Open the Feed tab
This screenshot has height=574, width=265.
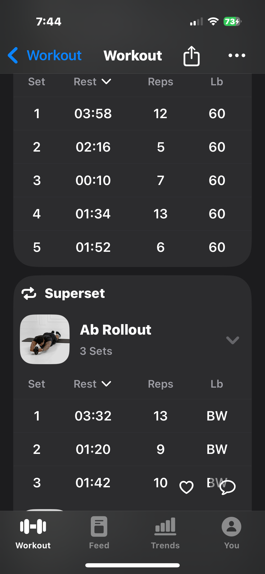99,532
